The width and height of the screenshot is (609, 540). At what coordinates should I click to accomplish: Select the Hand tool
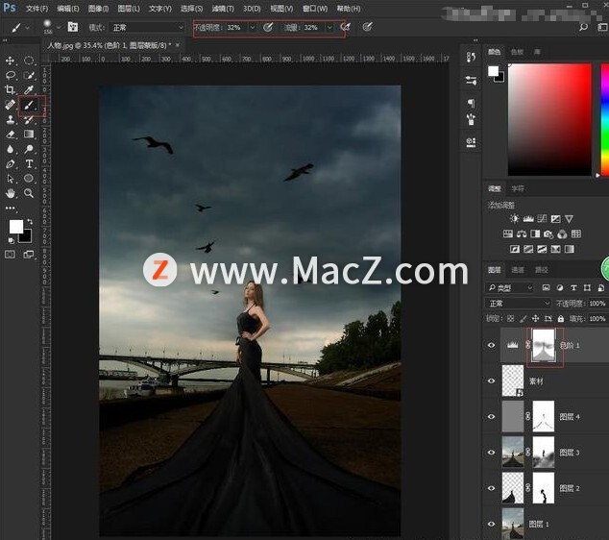[x=10, y=193]
